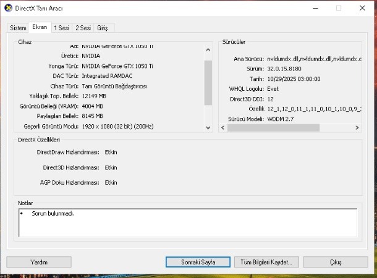Click the Cihaz vertical scrollbar thumb
377x278 pixels.
point(208,83)
